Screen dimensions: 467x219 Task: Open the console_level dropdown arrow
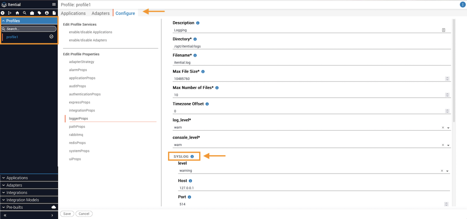pyautogui.click(x=448, y=145)
